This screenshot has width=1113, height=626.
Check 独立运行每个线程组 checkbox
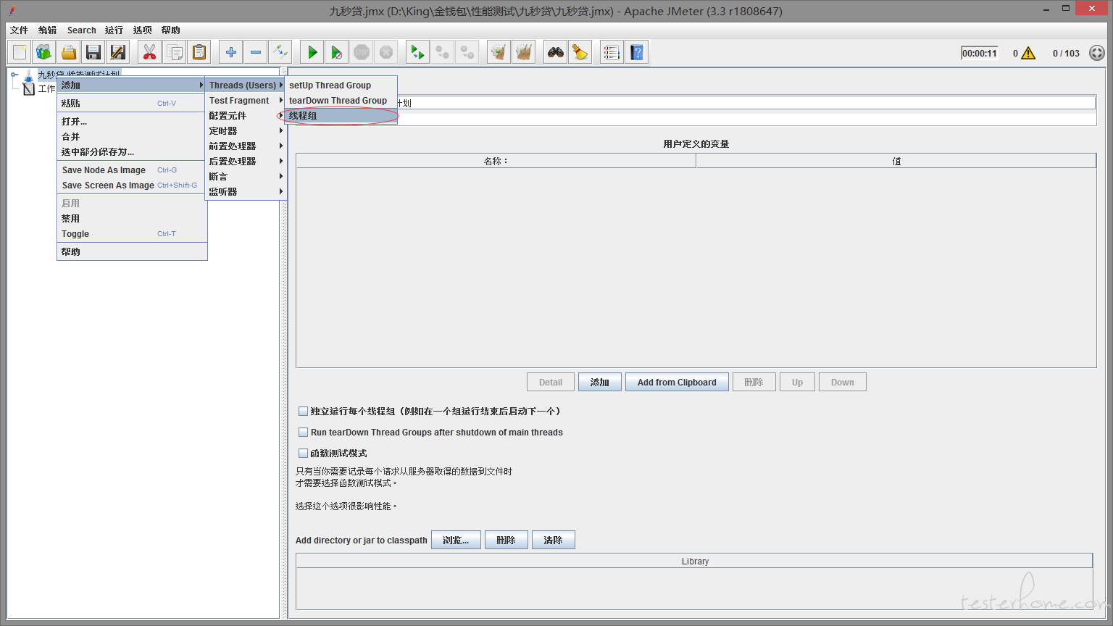pos(304,411)
